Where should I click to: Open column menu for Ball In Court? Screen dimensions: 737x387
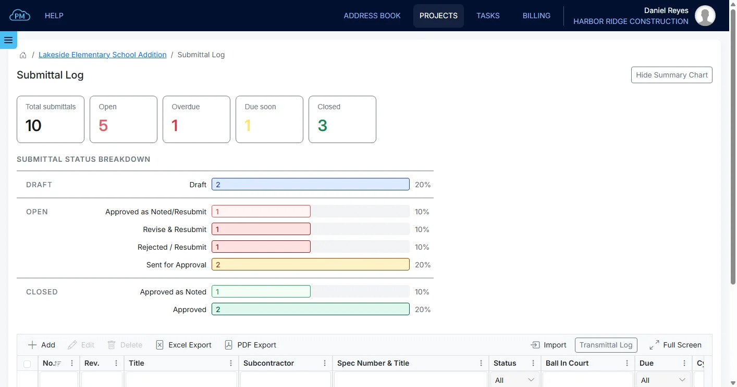click(627, 363)
